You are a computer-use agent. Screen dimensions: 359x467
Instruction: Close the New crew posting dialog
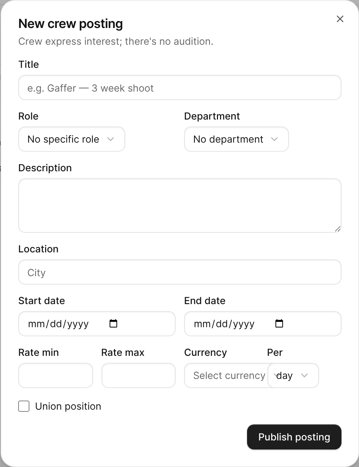coord(340,19)
